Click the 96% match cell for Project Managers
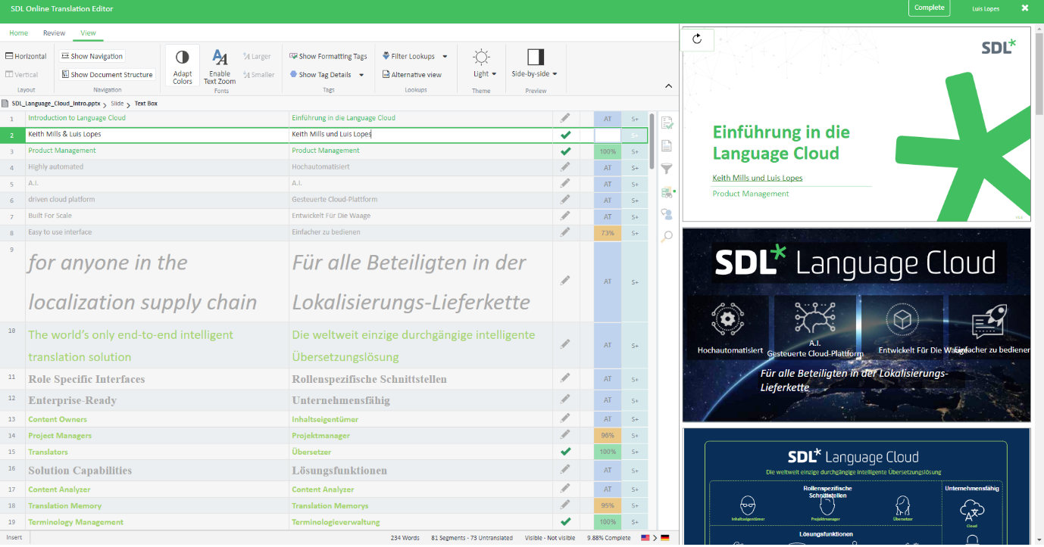The height and width of the screenshot is (547, 1044). pyautogui.click(x=607, y=436)
